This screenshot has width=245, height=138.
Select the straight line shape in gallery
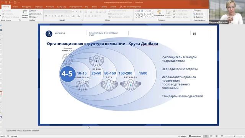pyautogui.click(x=145, y=11)
